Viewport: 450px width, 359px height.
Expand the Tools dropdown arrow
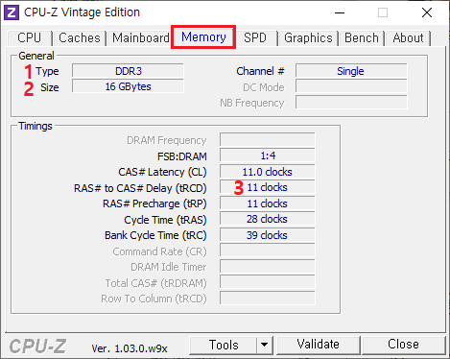pos(265,345)
